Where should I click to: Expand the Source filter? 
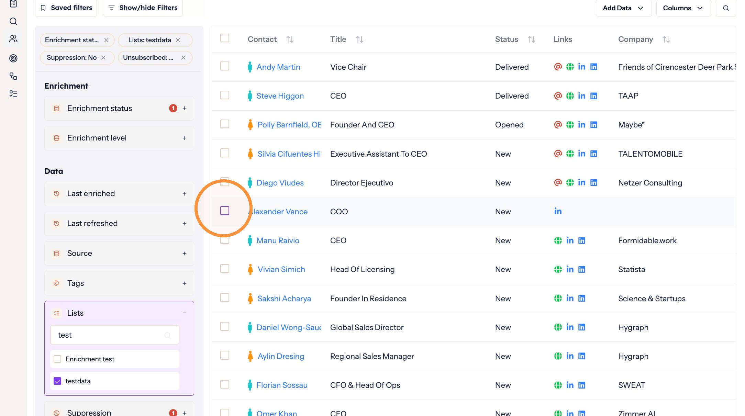(185, 254)
